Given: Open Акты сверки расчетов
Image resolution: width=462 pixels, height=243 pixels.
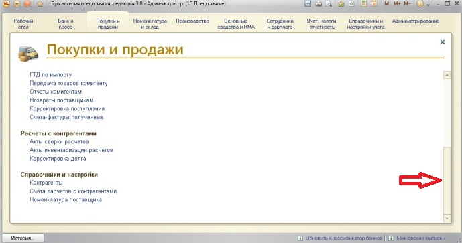Looking at the screenshot, I should point(59,141).
